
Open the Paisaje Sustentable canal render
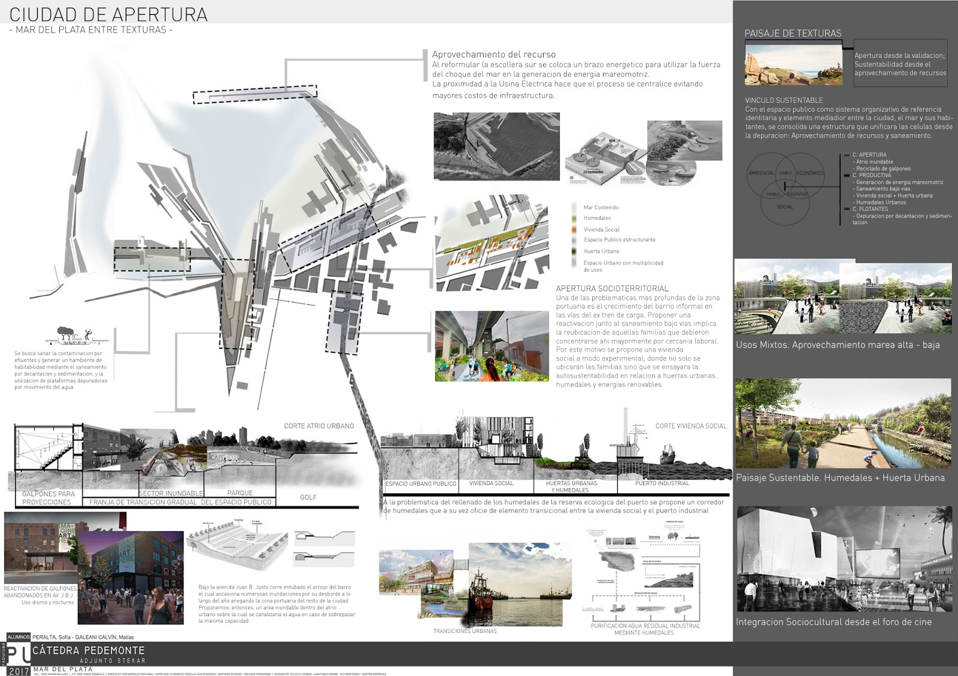(842, 423)
